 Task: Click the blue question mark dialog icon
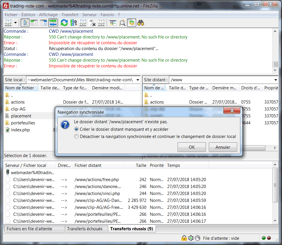tap(65, 125)
